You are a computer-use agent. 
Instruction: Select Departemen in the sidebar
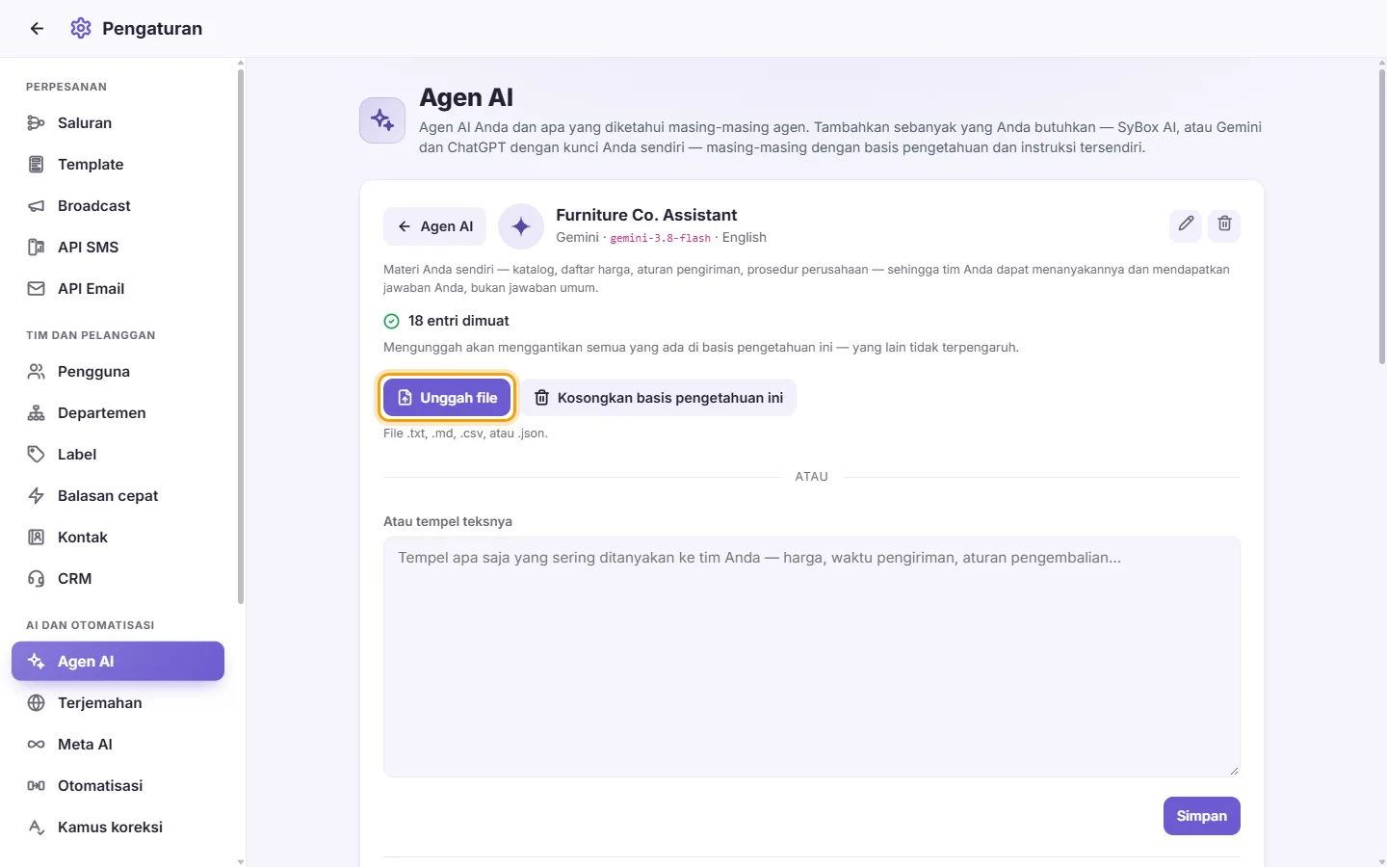(118, 413)
